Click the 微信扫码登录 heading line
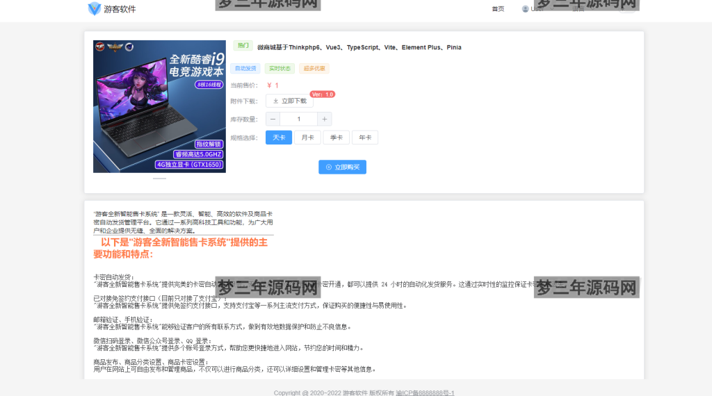This screenshot has width=712, height=396. coord(152,340)
